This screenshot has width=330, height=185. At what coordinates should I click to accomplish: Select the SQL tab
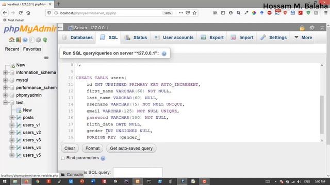pyautogui.click(x=109, y=38)
